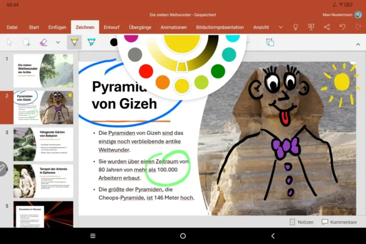Click the presentation play icon

coord(311,27)
